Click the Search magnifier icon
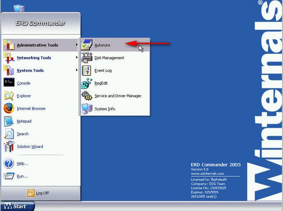The width and height of the screenshot is (283, 211). (9, 134)
